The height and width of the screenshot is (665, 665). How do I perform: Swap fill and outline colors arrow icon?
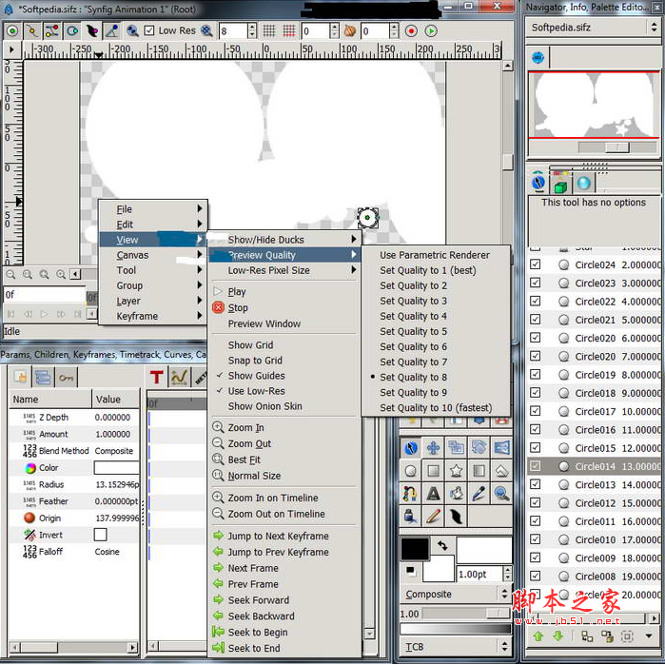coord(442,545)
